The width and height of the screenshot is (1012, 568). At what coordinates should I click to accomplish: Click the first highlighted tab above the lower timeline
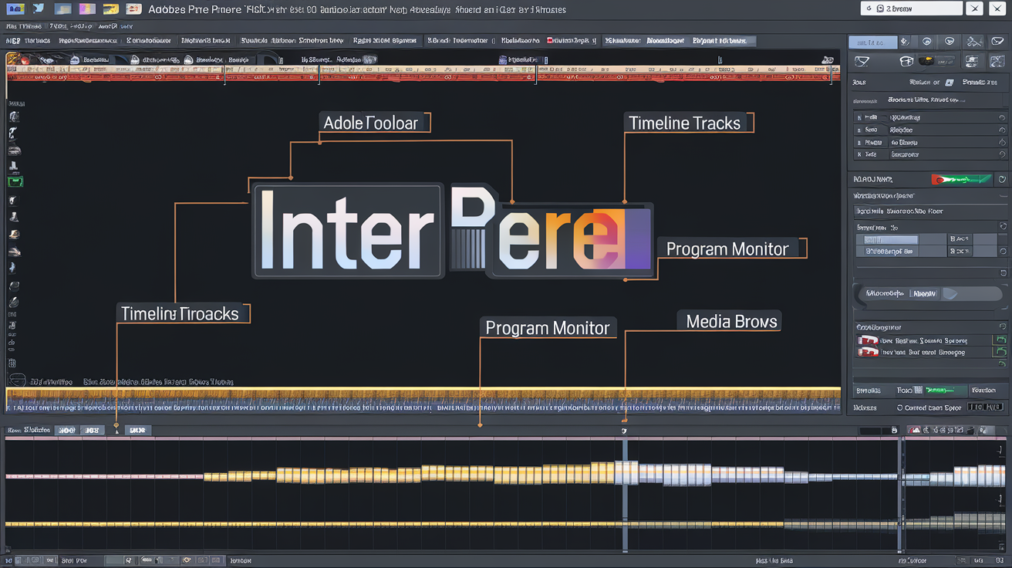pyautogui.click(x=67, y=430)
